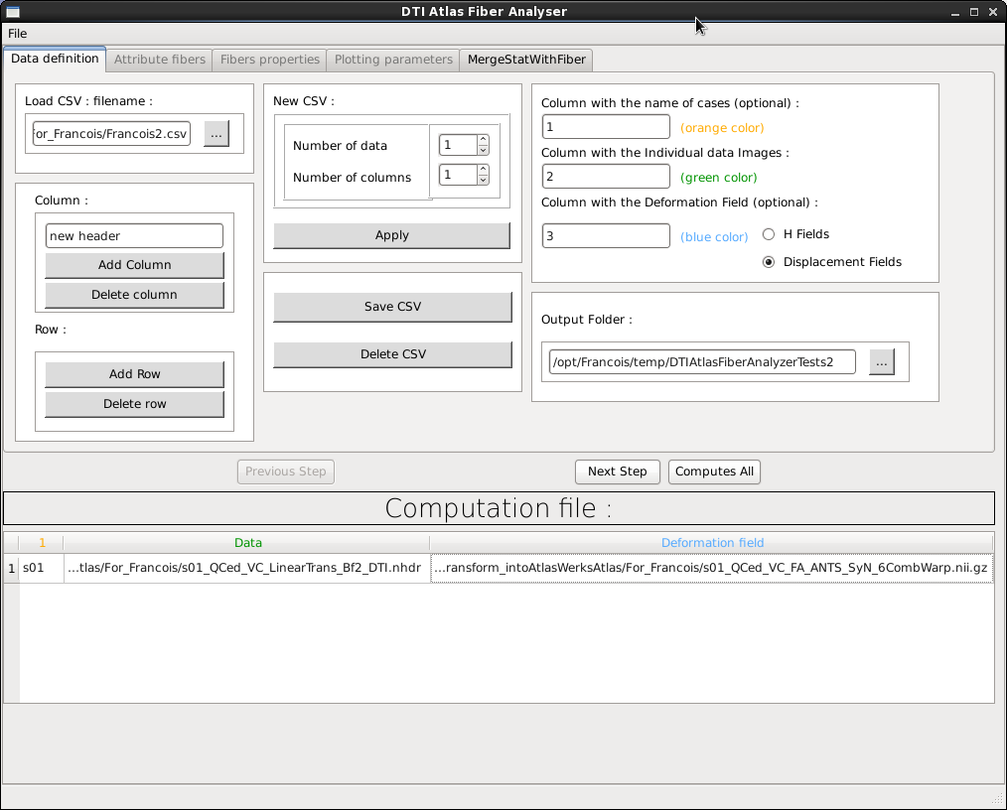Increase the Number of columns value

(483, 170)
